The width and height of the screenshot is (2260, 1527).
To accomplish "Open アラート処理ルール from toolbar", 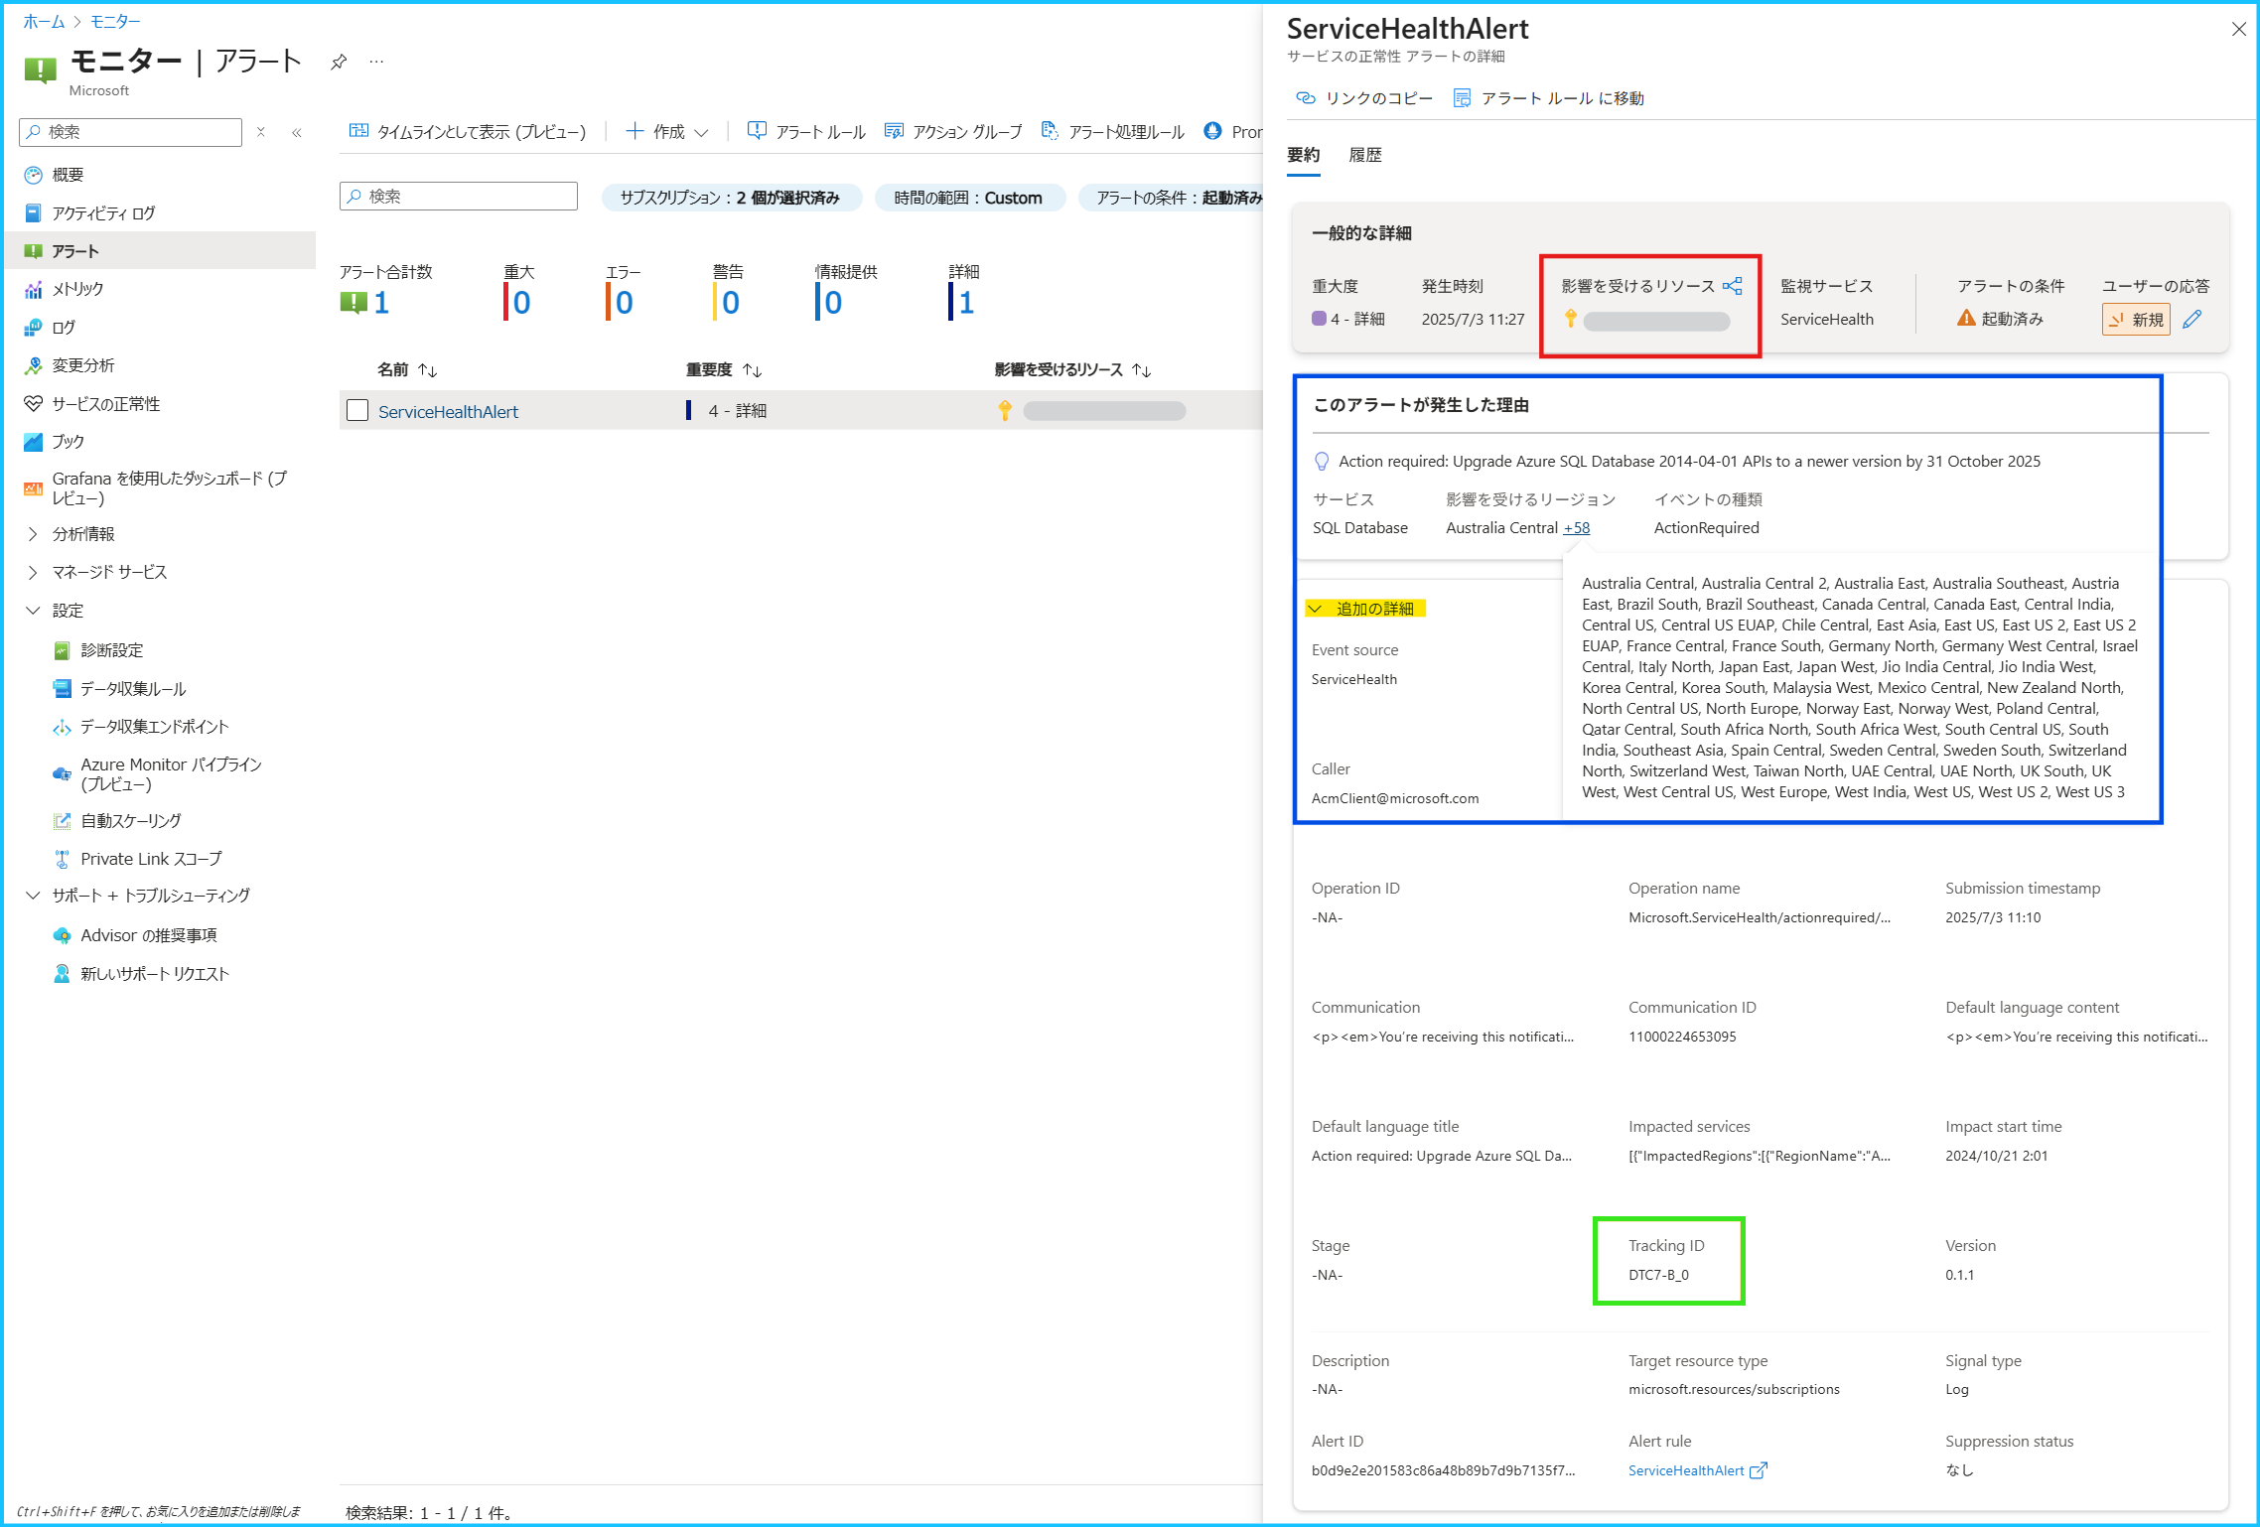I will [x=1112, y=131].
